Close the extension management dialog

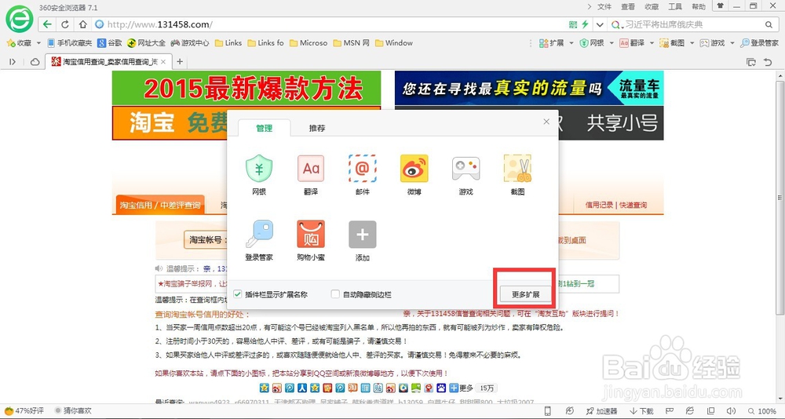point(546,122)
